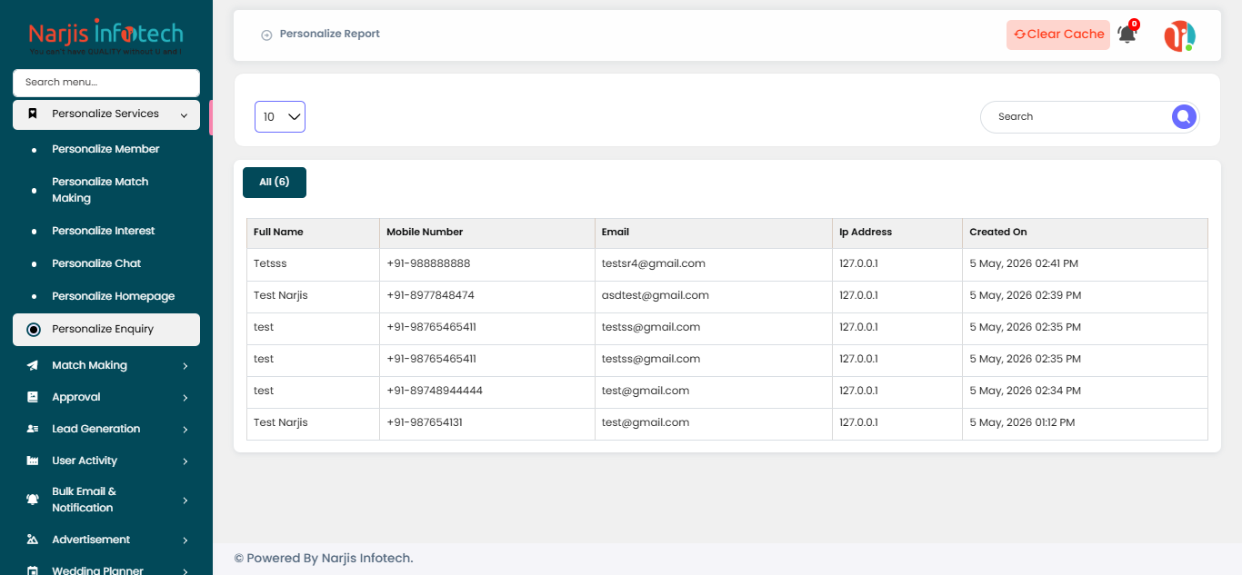
Task: Expand the Wedding Planner chevron
Action: [x=185, y=571]
